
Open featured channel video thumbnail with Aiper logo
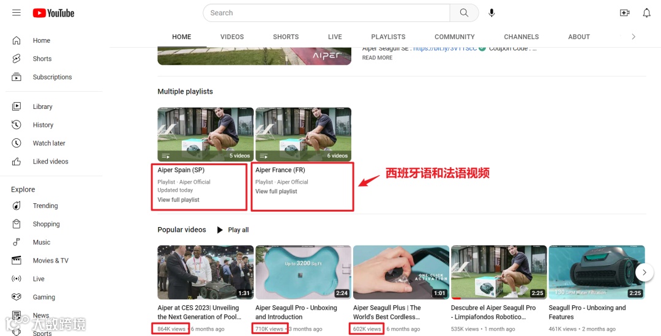pyautogui.click(x=254, y=56)
